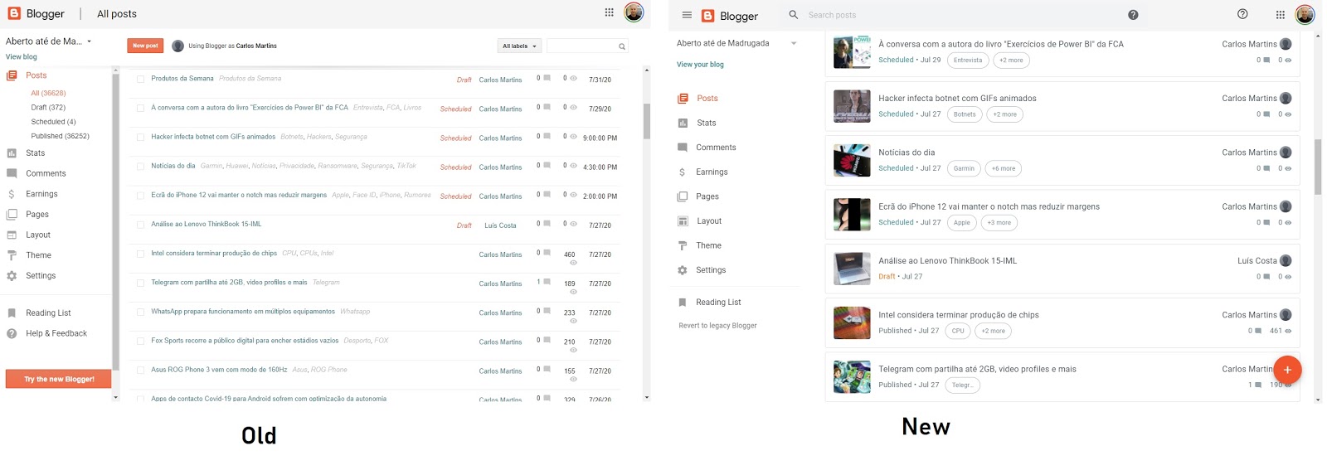Expand '+6 more' labels on Notícias do dia
This screenshot has width=1327, height=470.
[1003, 168]
